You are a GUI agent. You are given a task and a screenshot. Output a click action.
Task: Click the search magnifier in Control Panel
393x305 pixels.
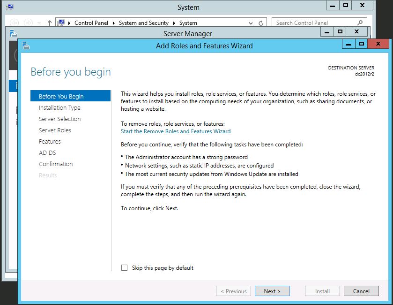pos(360,23)
